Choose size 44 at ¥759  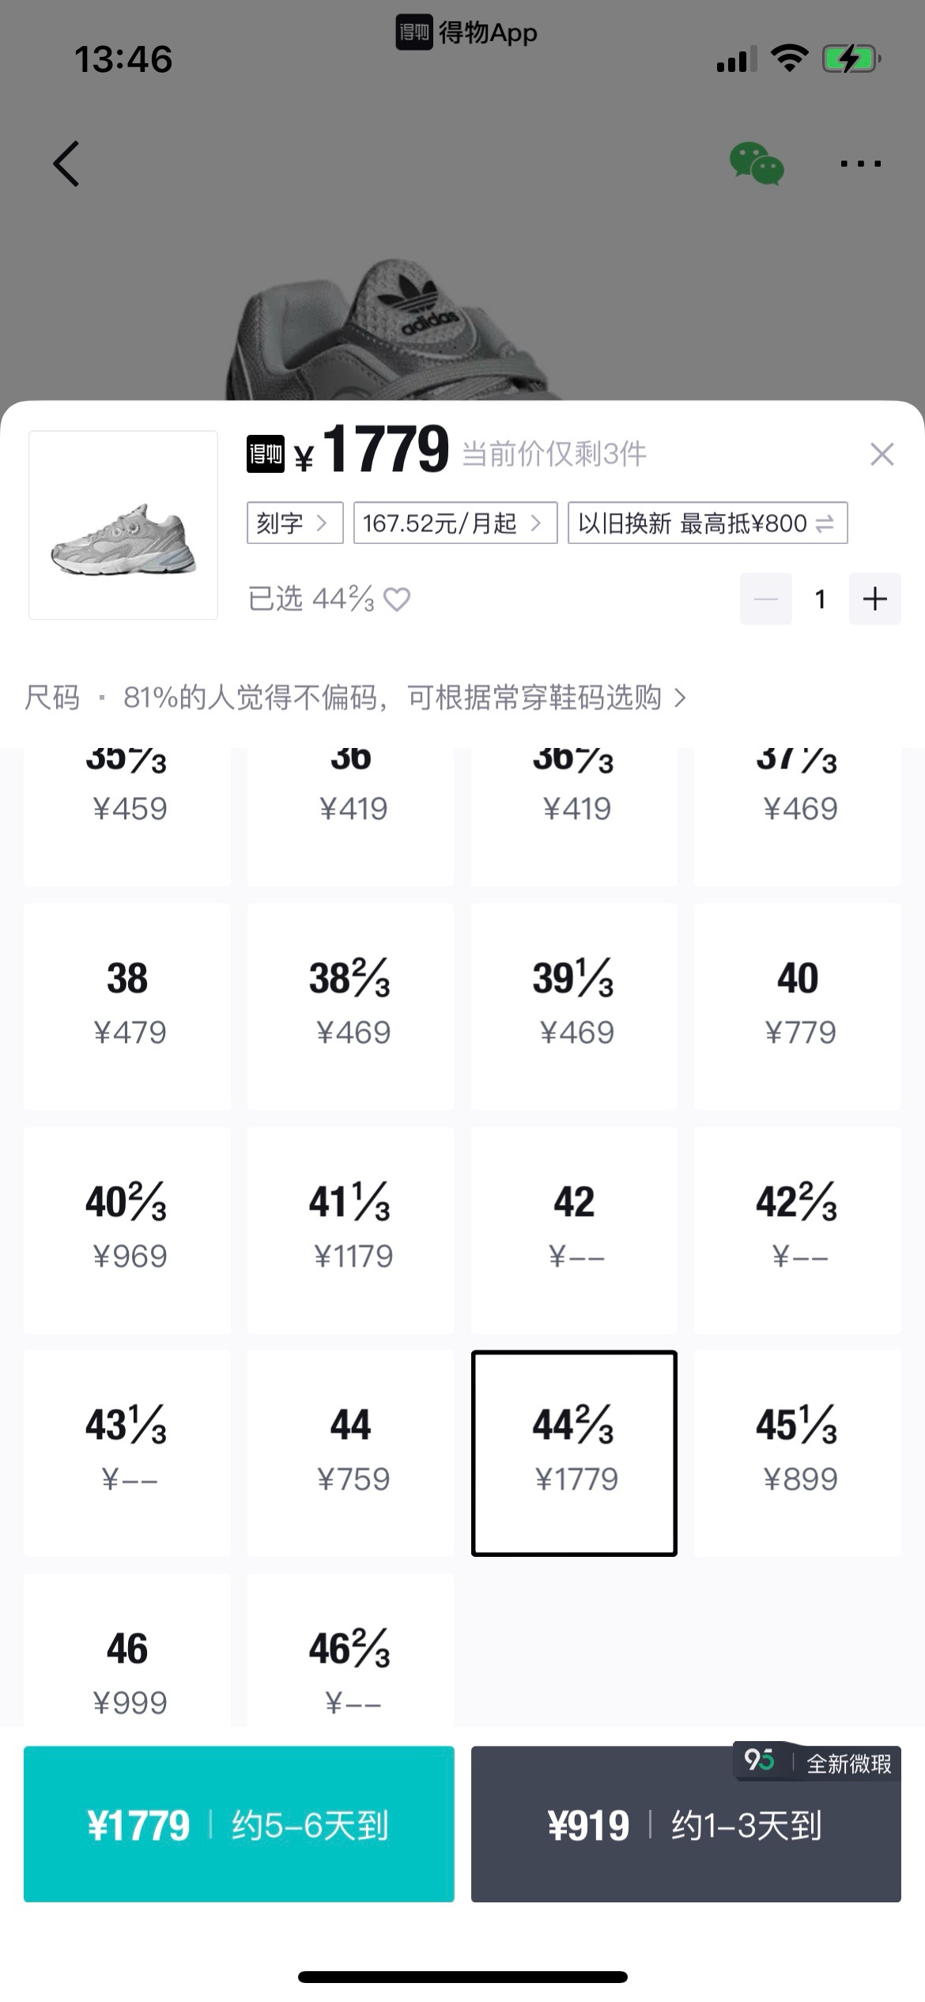point(350,1452)
